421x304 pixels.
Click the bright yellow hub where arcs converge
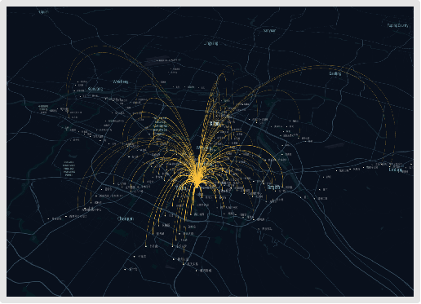[197, 179]
